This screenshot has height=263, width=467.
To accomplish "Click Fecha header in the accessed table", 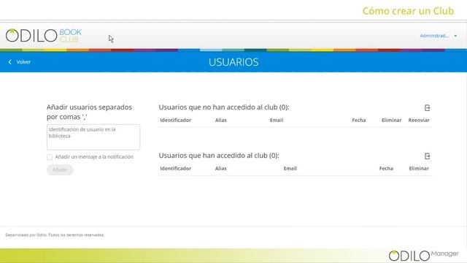I will click(386, 169).
